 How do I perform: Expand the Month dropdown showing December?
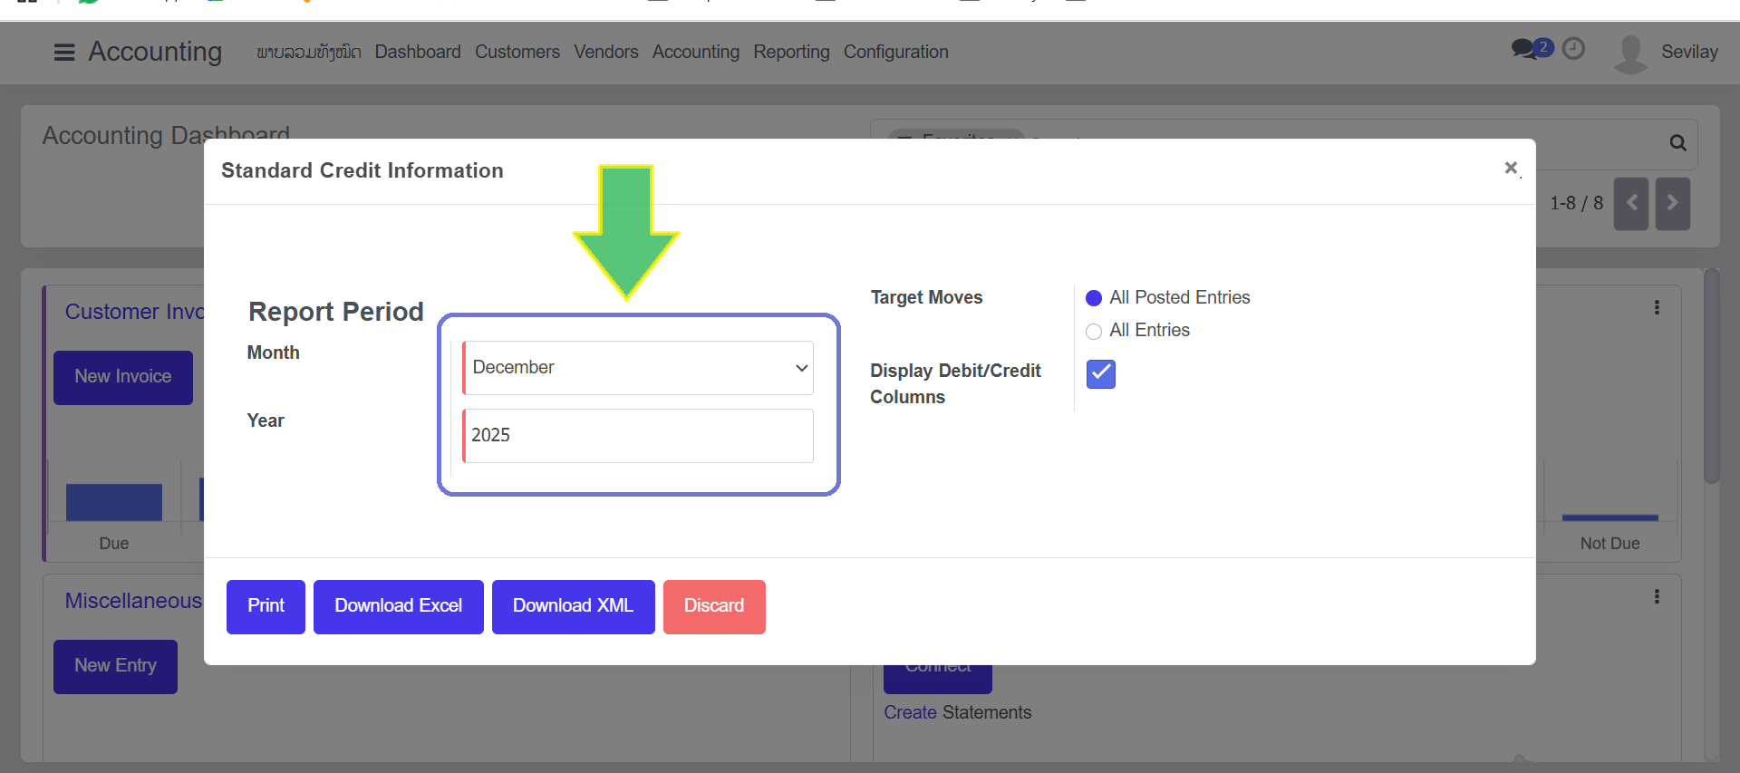coord(638,368)
